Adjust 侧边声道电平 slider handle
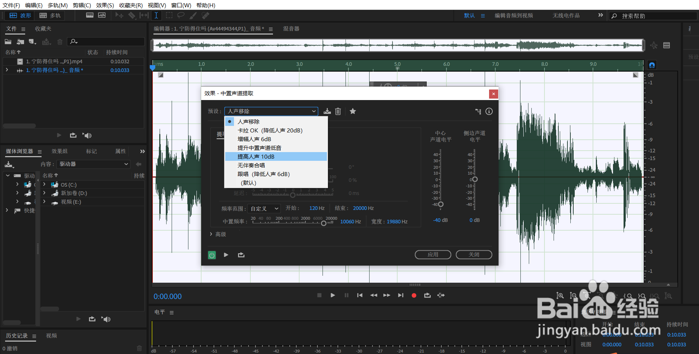The width and height of the screenshot is (699, 354). click(475, 179)
